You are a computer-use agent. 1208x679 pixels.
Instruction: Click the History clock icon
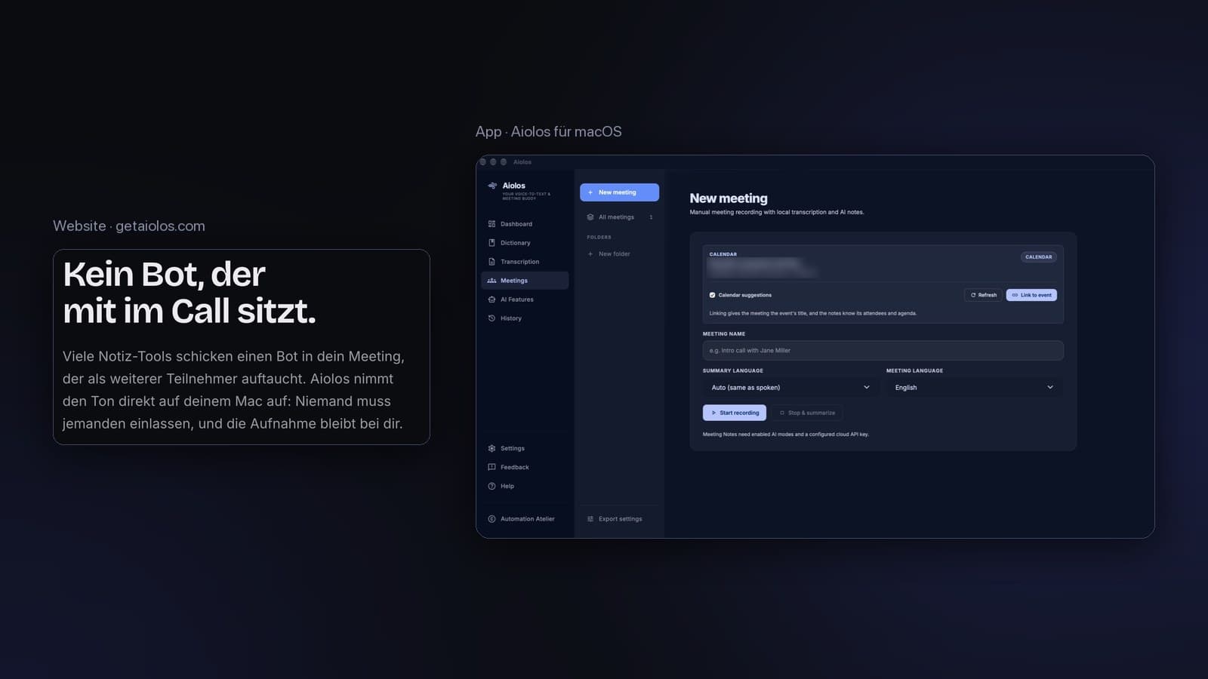pos(492,318)
